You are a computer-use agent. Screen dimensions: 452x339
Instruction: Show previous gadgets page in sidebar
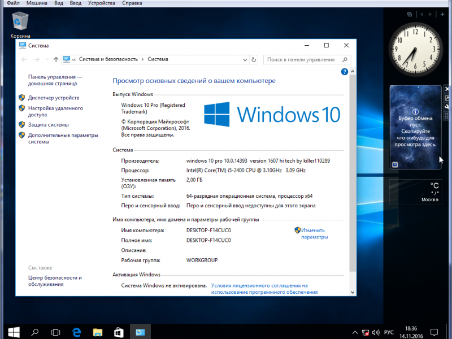pos(421,14)
